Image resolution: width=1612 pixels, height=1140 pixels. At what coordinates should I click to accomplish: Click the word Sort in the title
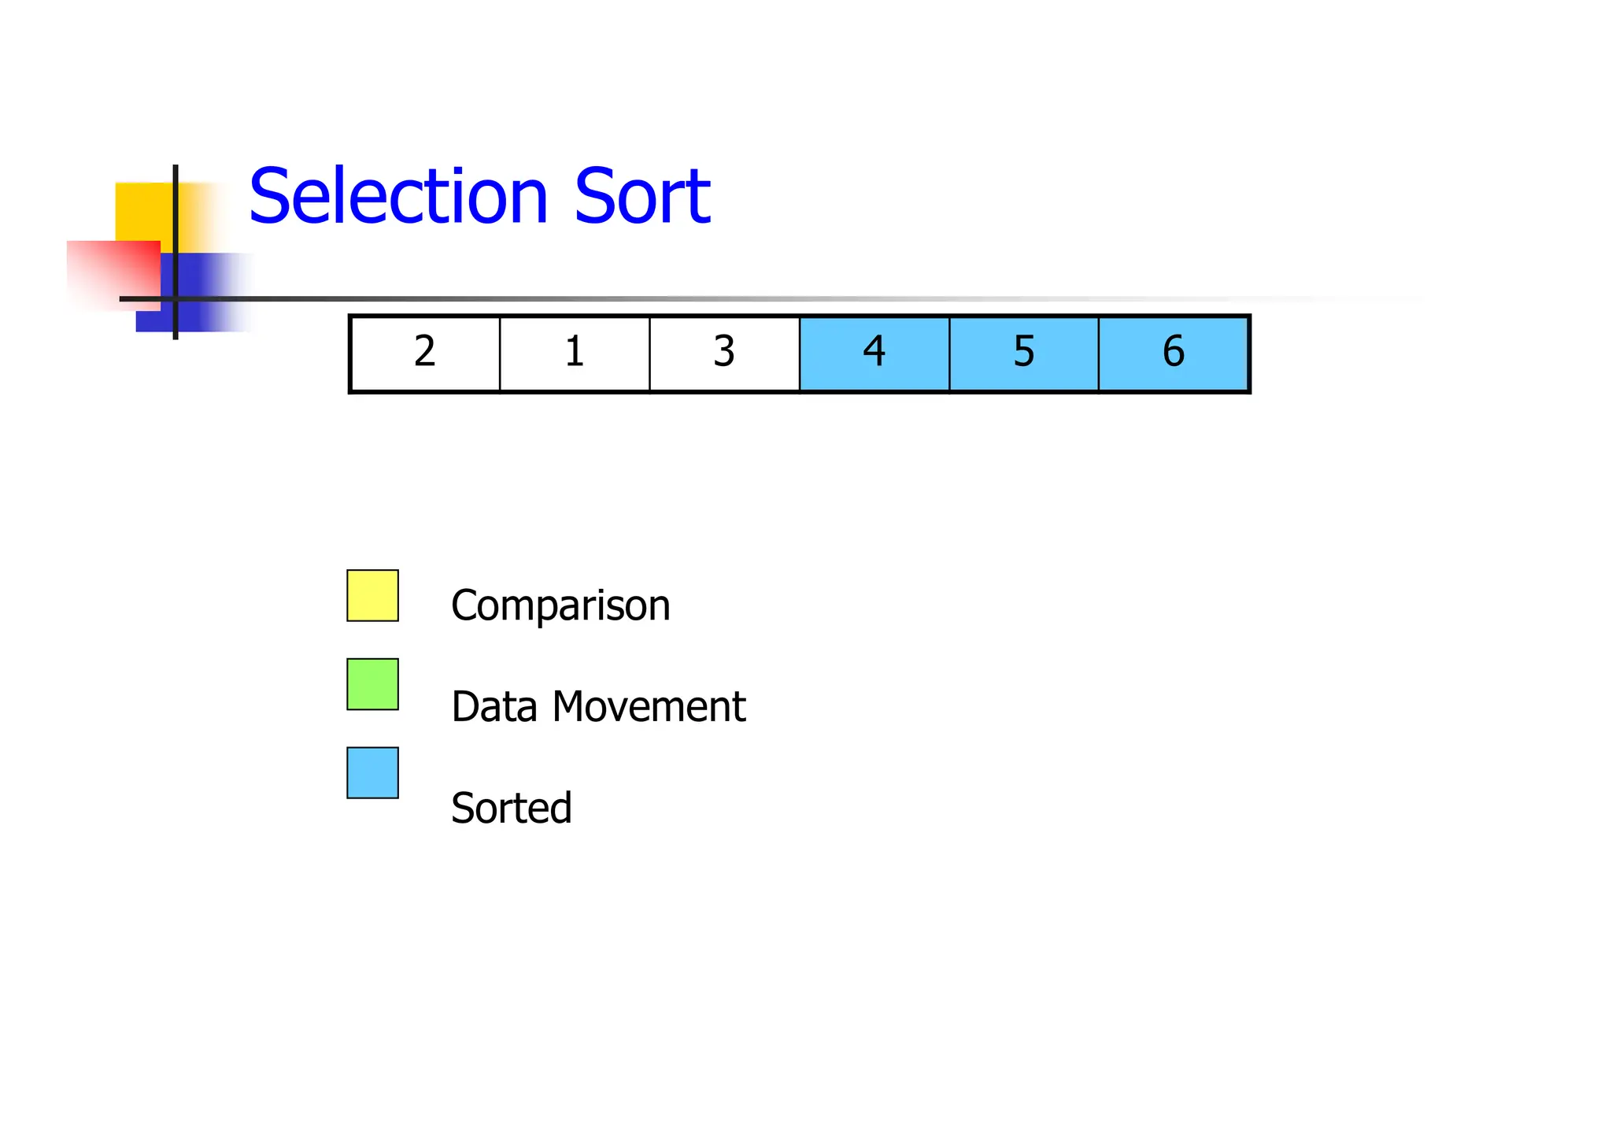click(642, 197)
